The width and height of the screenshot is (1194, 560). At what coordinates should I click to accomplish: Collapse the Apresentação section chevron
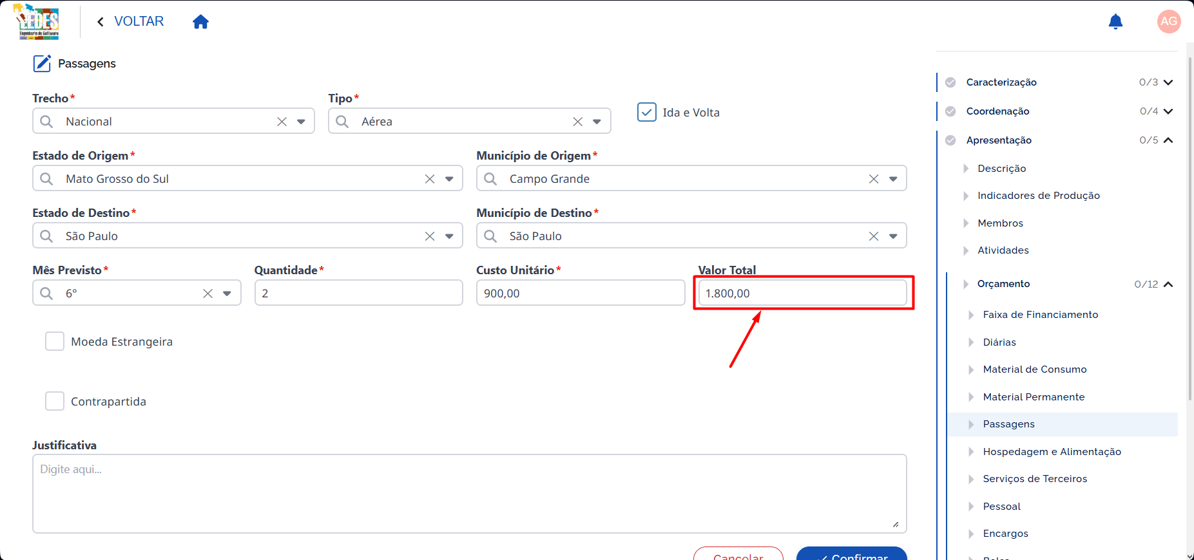point(1168,140)
